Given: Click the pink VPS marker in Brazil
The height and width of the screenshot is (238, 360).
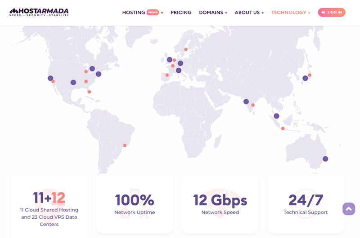Looking at the screenshot, I should pos(125,145).
